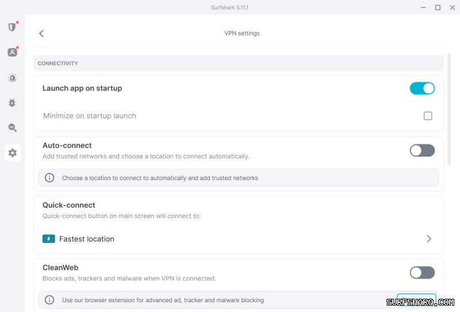Open the VPN shield section in sidebar
The width and height of the screenshot is (460, 312).
click(12, 27)
